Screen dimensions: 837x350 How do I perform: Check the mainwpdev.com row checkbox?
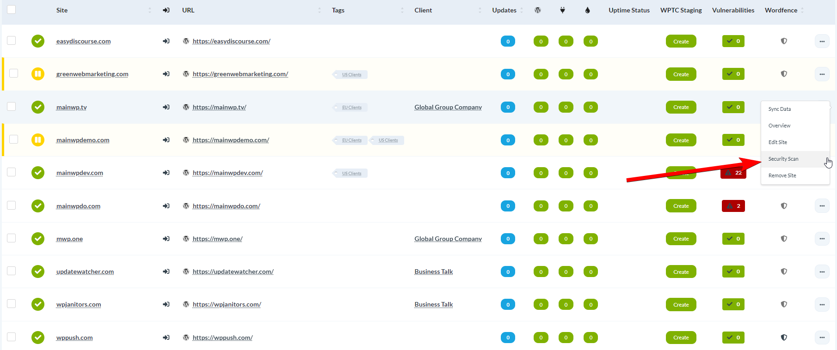[12, 172]
